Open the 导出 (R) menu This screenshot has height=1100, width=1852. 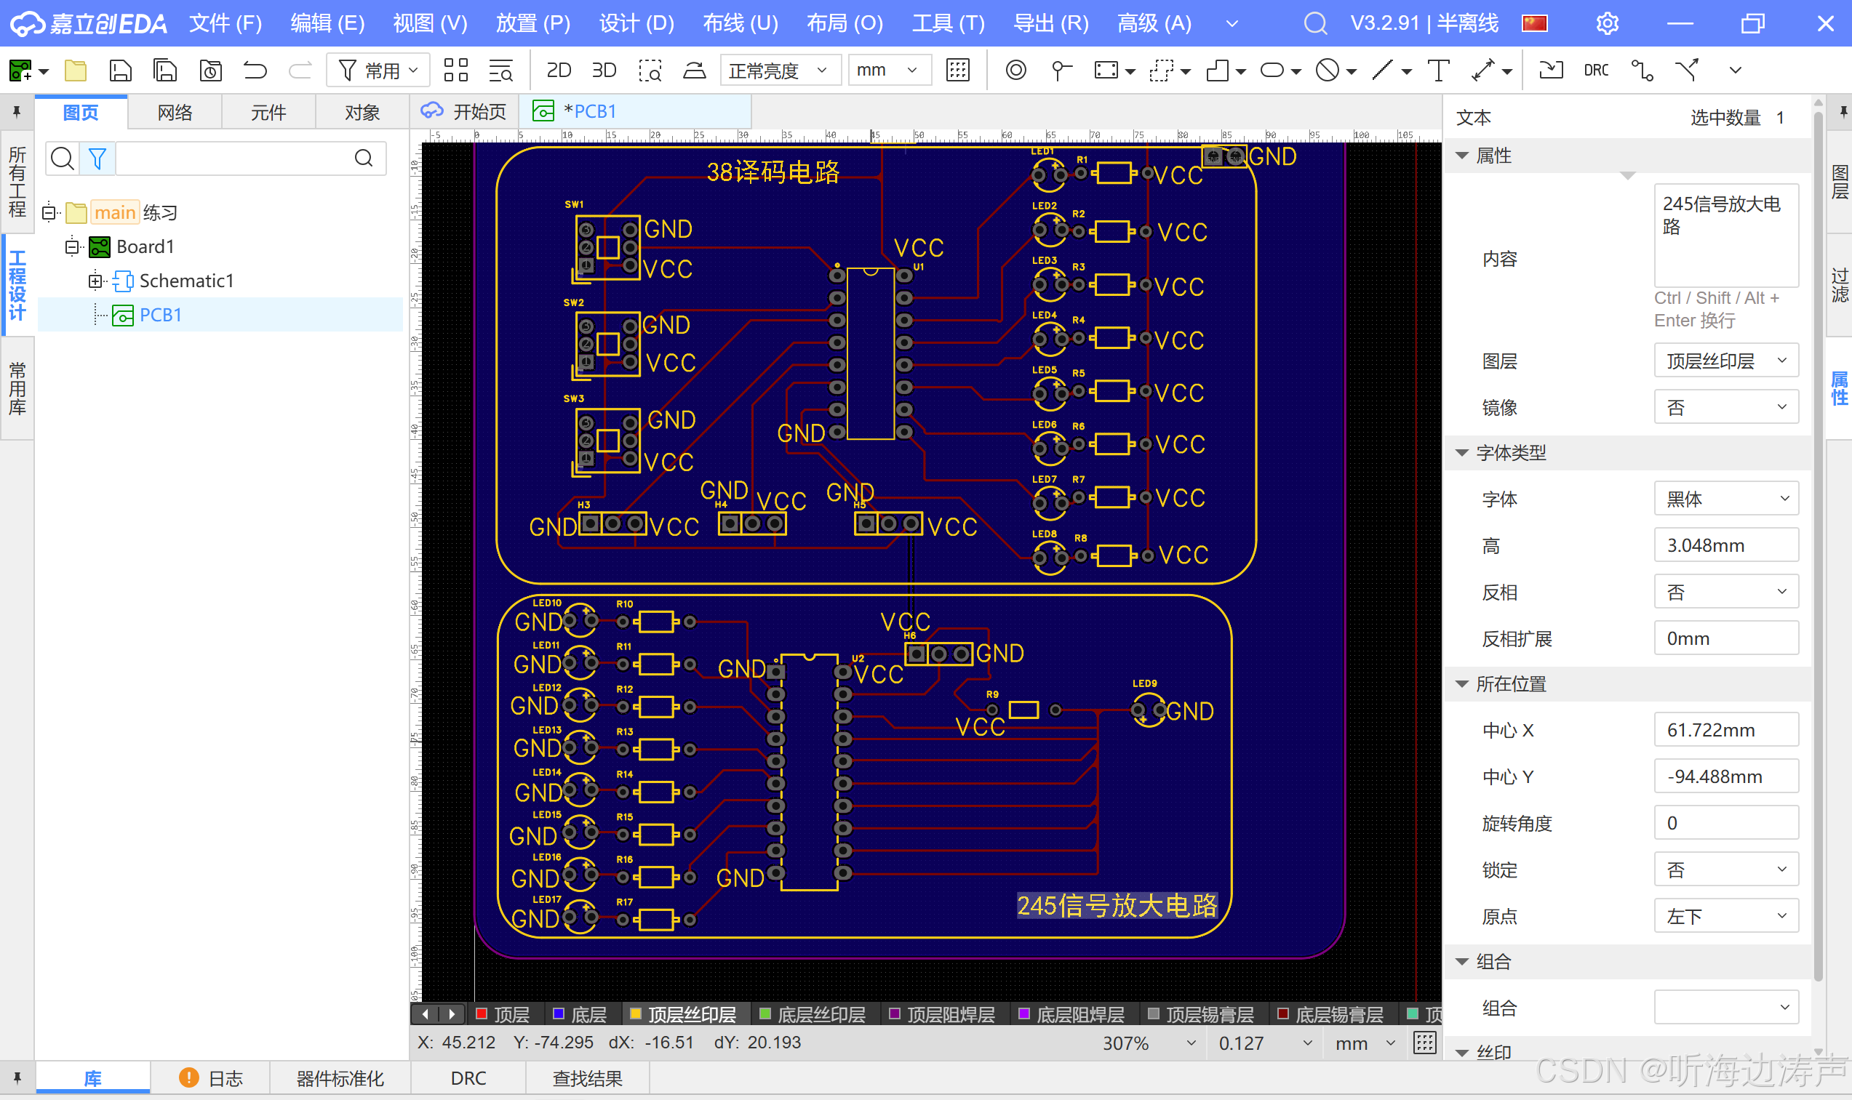[x=1051, y=24]
